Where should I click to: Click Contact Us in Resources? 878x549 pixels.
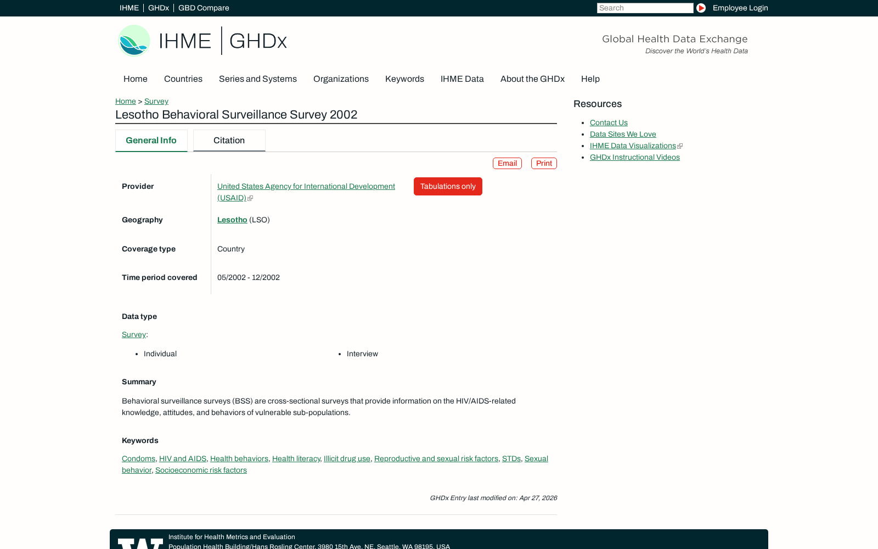click(x=609, y=122)
